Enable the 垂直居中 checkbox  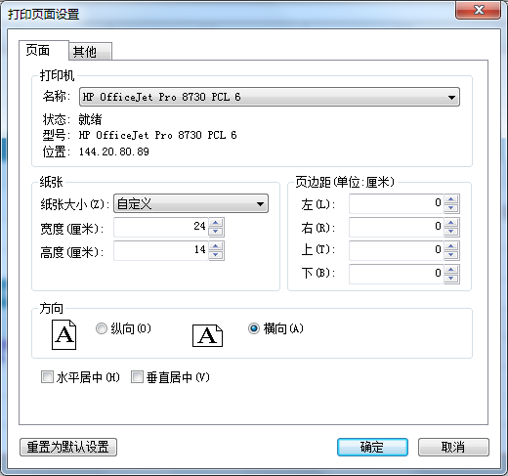click(x=137, y=377)
